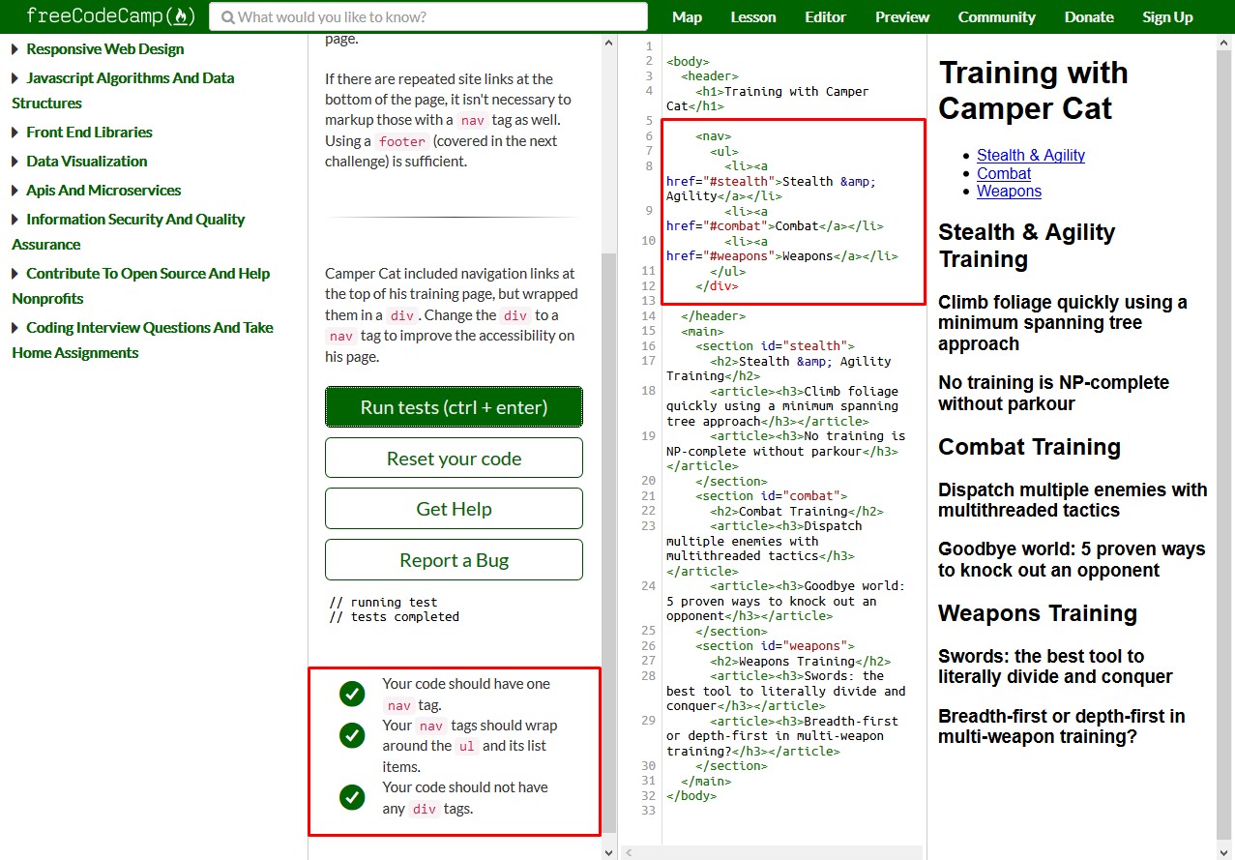Click the "Weapons Training" heading in preview
The width and height of the screenshot is (1235, 860).
point(1038,613)
